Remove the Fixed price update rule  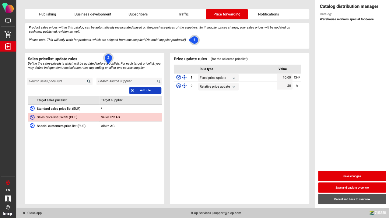point(179,78)
